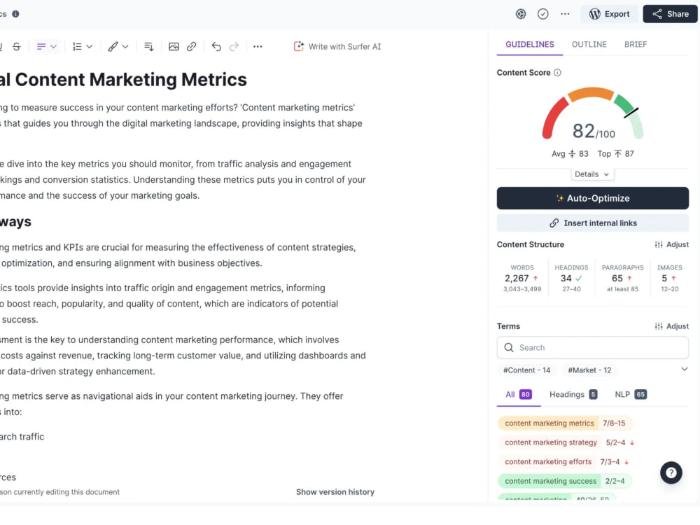Click the magnifier icon in Terms search
Image resolution: width=700 pixels, height=525 pixels.
[x=508, y=347]
